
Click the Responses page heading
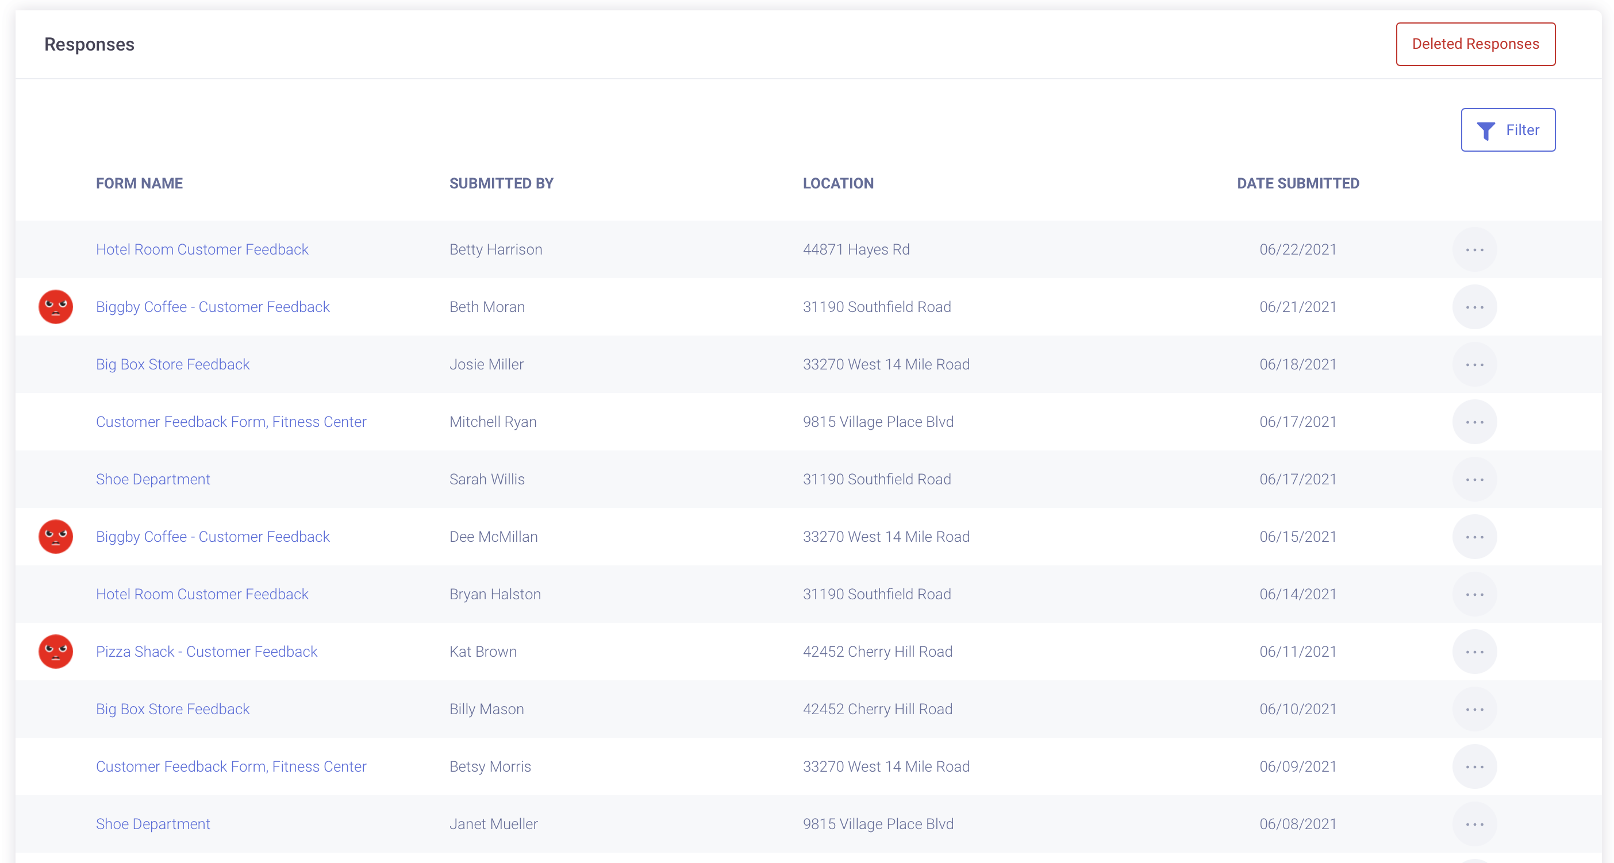coord(89,44)
